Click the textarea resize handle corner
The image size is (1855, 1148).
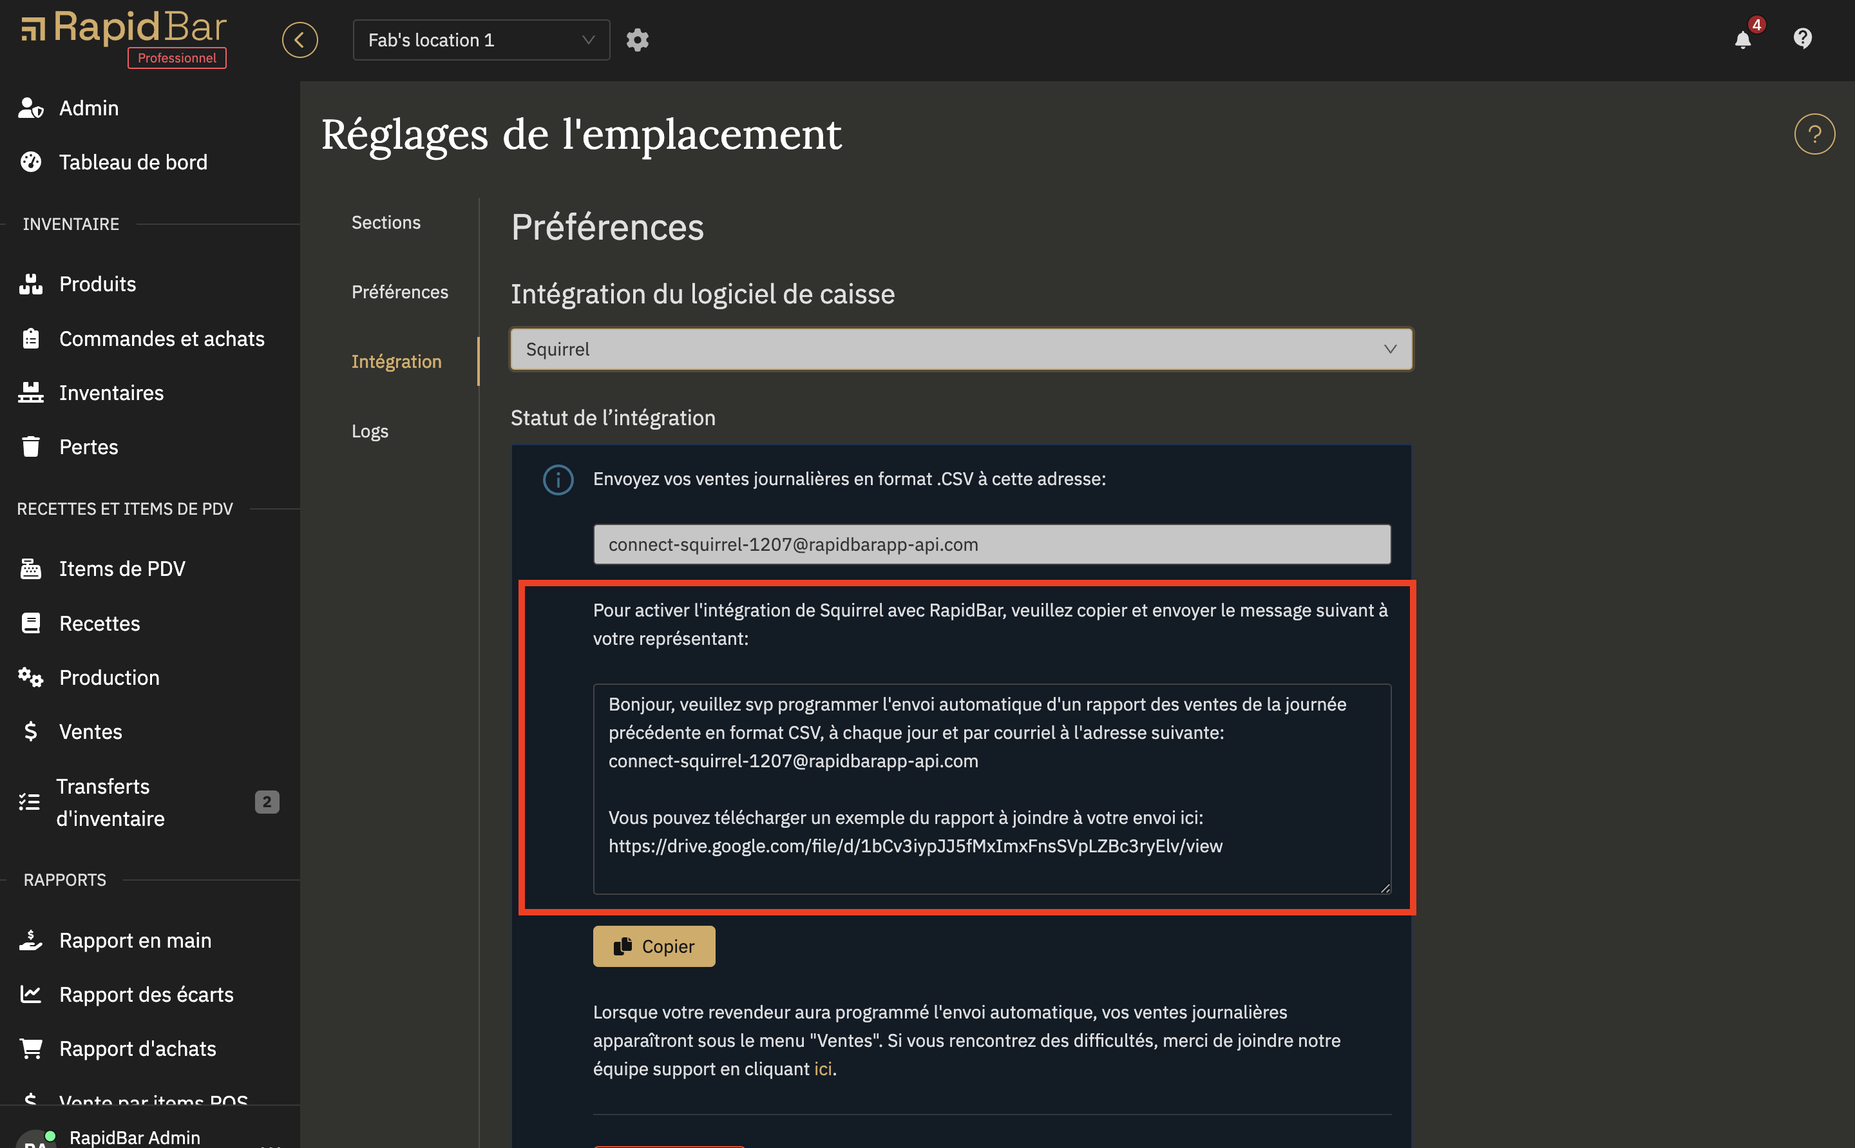(x=1385, y=888)
